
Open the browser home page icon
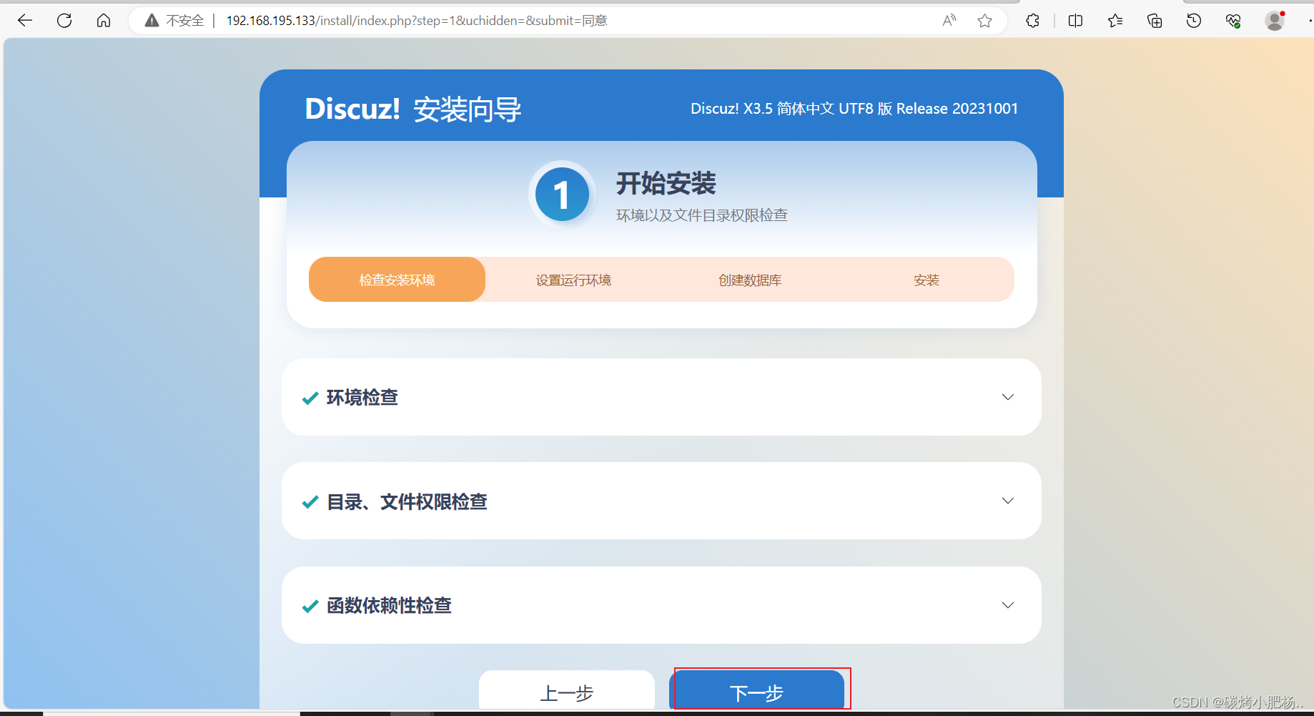click(104, 21)
